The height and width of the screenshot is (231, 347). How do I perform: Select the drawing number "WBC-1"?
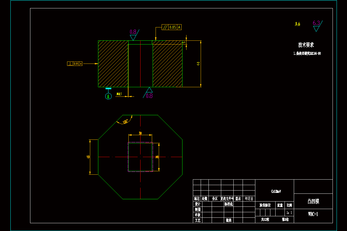[x=313, y=214]
